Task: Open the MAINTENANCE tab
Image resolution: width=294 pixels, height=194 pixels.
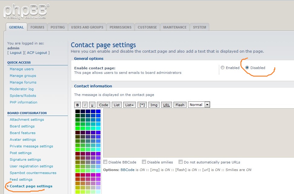Action: pyautogui.click(x=175, y=27)
